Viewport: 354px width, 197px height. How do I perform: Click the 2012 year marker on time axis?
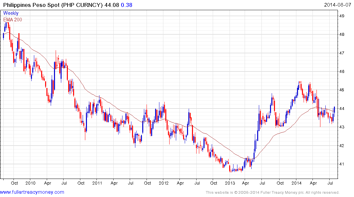[164, 183]
